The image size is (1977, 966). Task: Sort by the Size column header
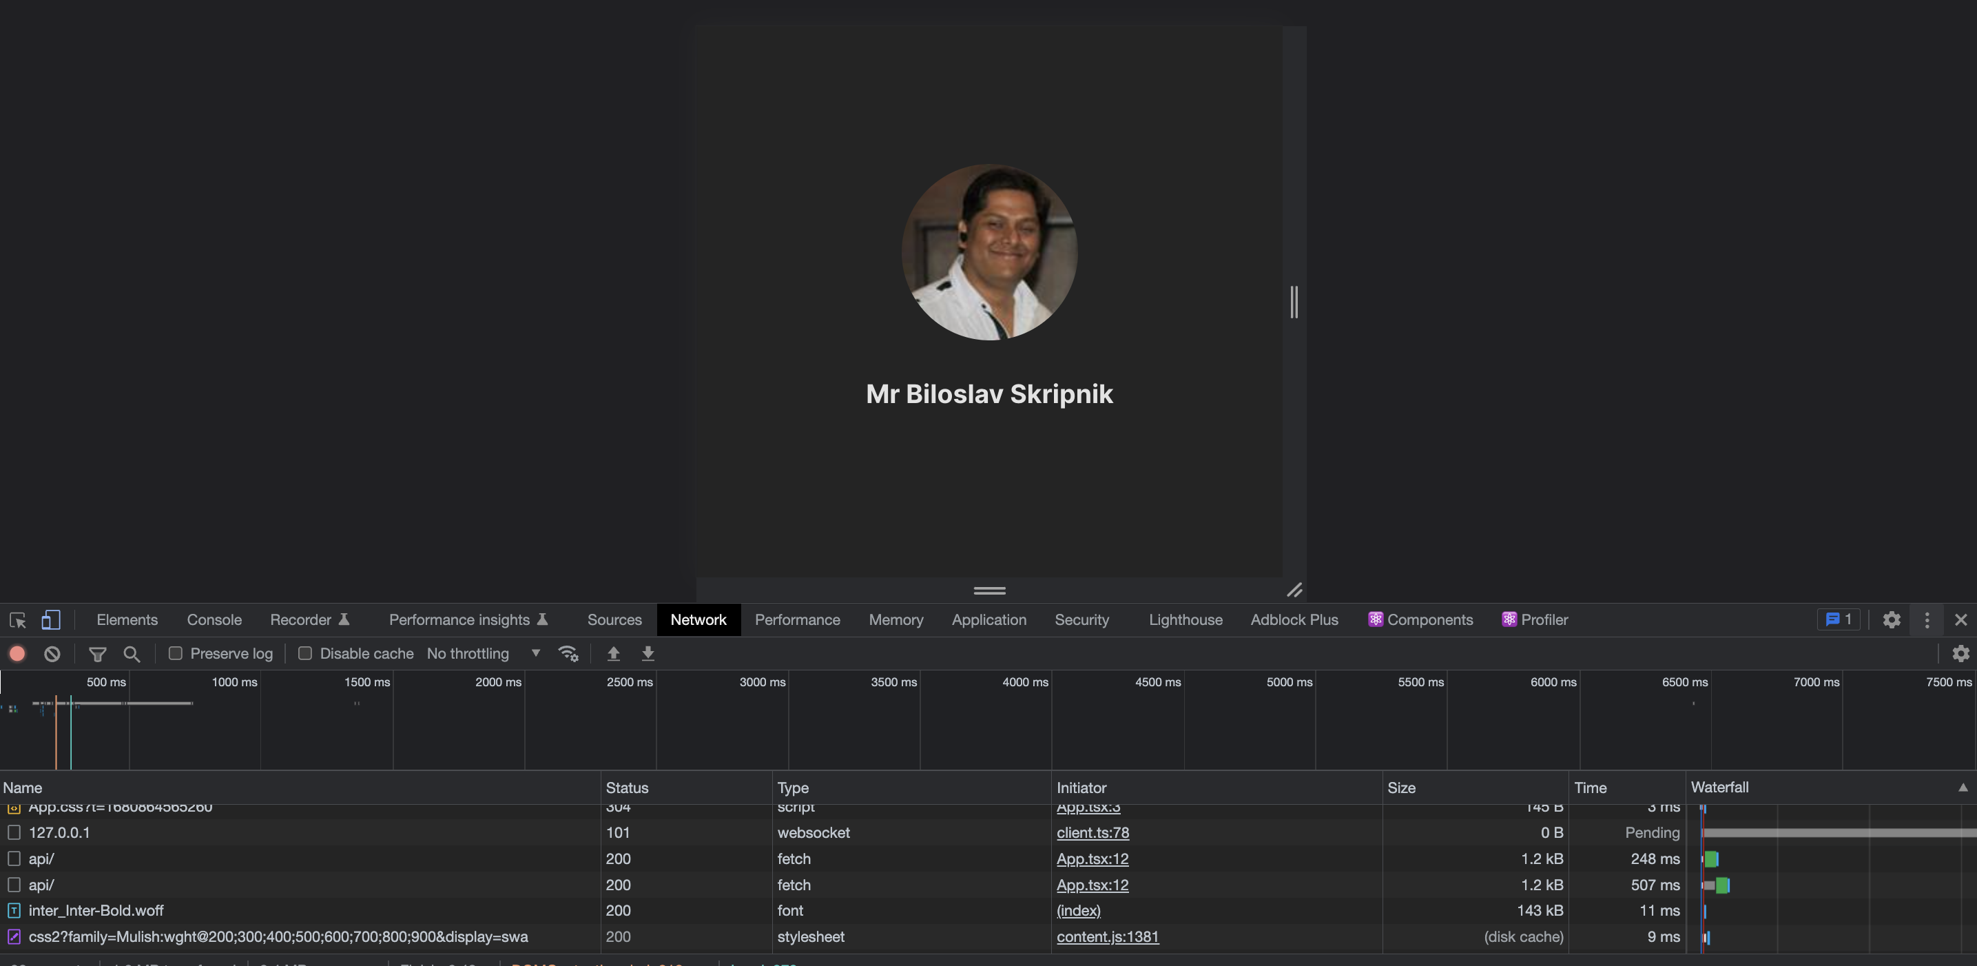tap(1475, 788)
